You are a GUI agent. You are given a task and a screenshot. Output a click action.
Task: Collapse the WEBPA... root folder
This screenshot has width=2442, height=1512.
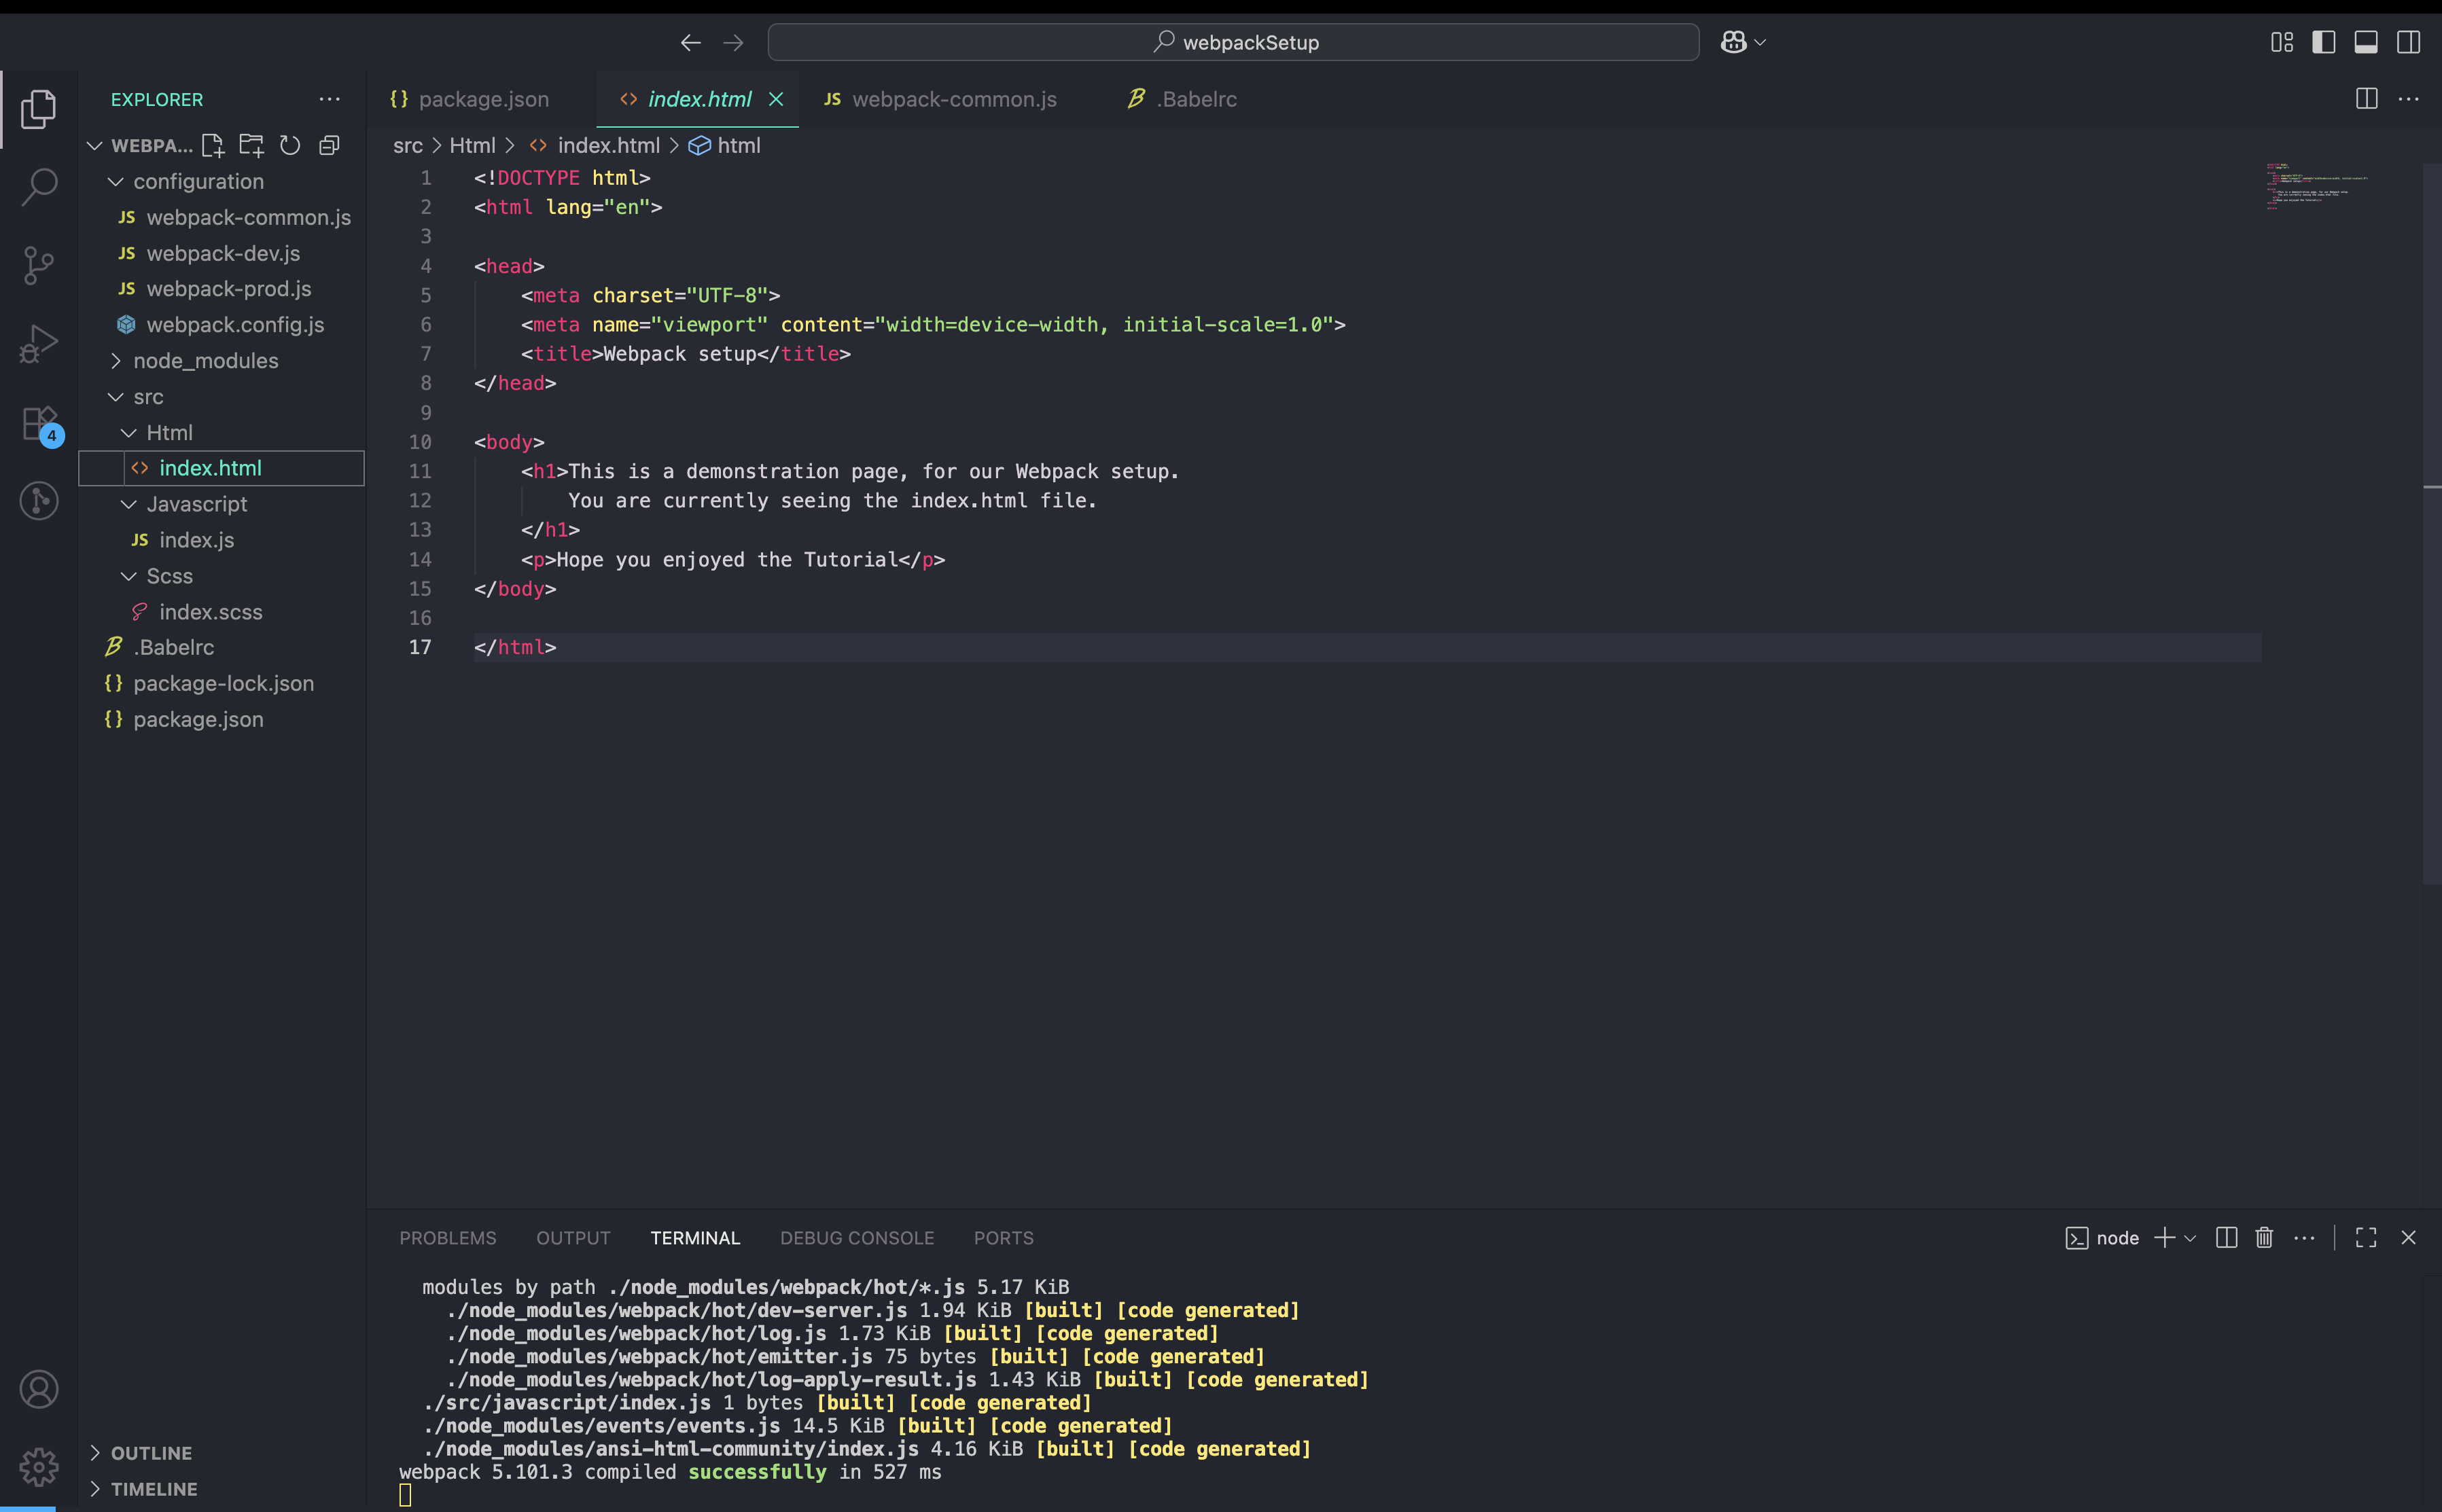point(94,146)
